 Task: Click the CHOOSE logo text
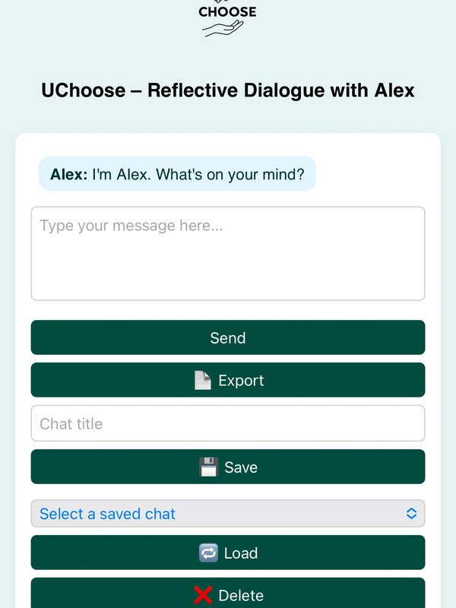pyautogui.click(x=227, y=11)
